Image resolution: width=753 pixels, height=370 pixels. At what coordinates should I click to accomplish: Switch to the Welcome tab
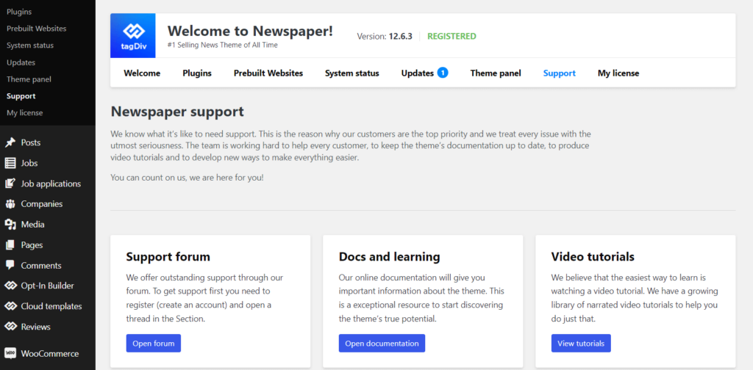tap(142, 73)
